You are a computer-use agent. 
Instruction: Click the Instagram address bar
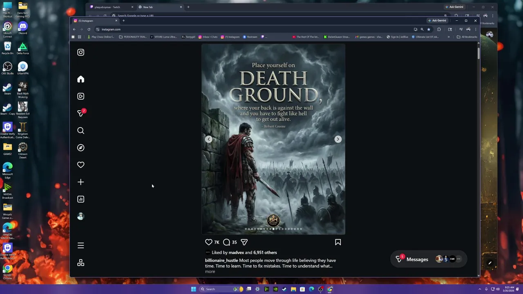point(253,29)
